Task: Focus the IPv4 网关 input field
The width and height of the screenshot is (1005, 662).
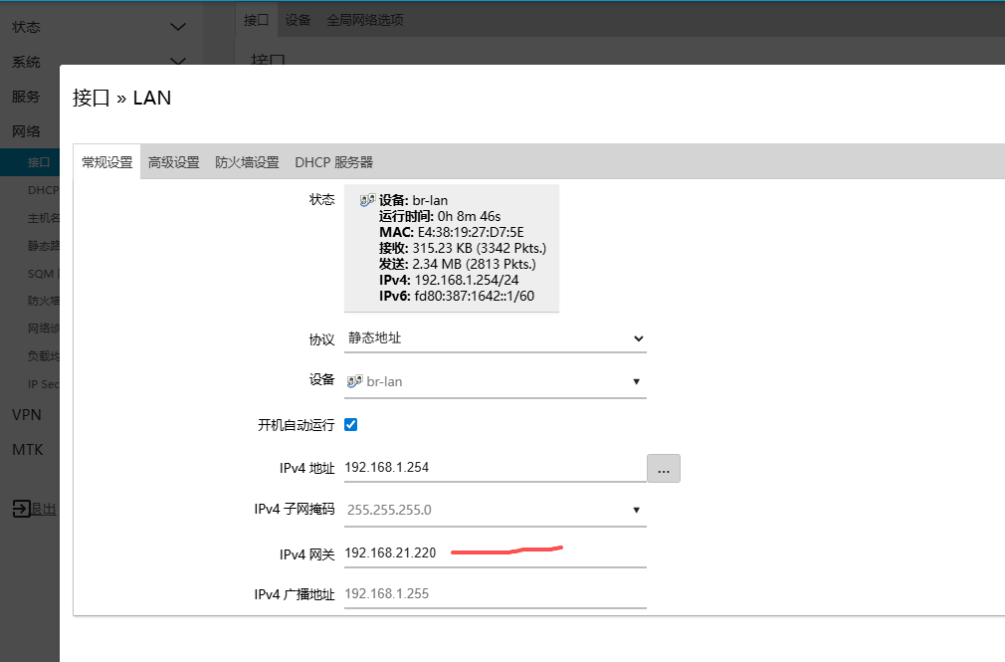Action: [x=495, y=552]
